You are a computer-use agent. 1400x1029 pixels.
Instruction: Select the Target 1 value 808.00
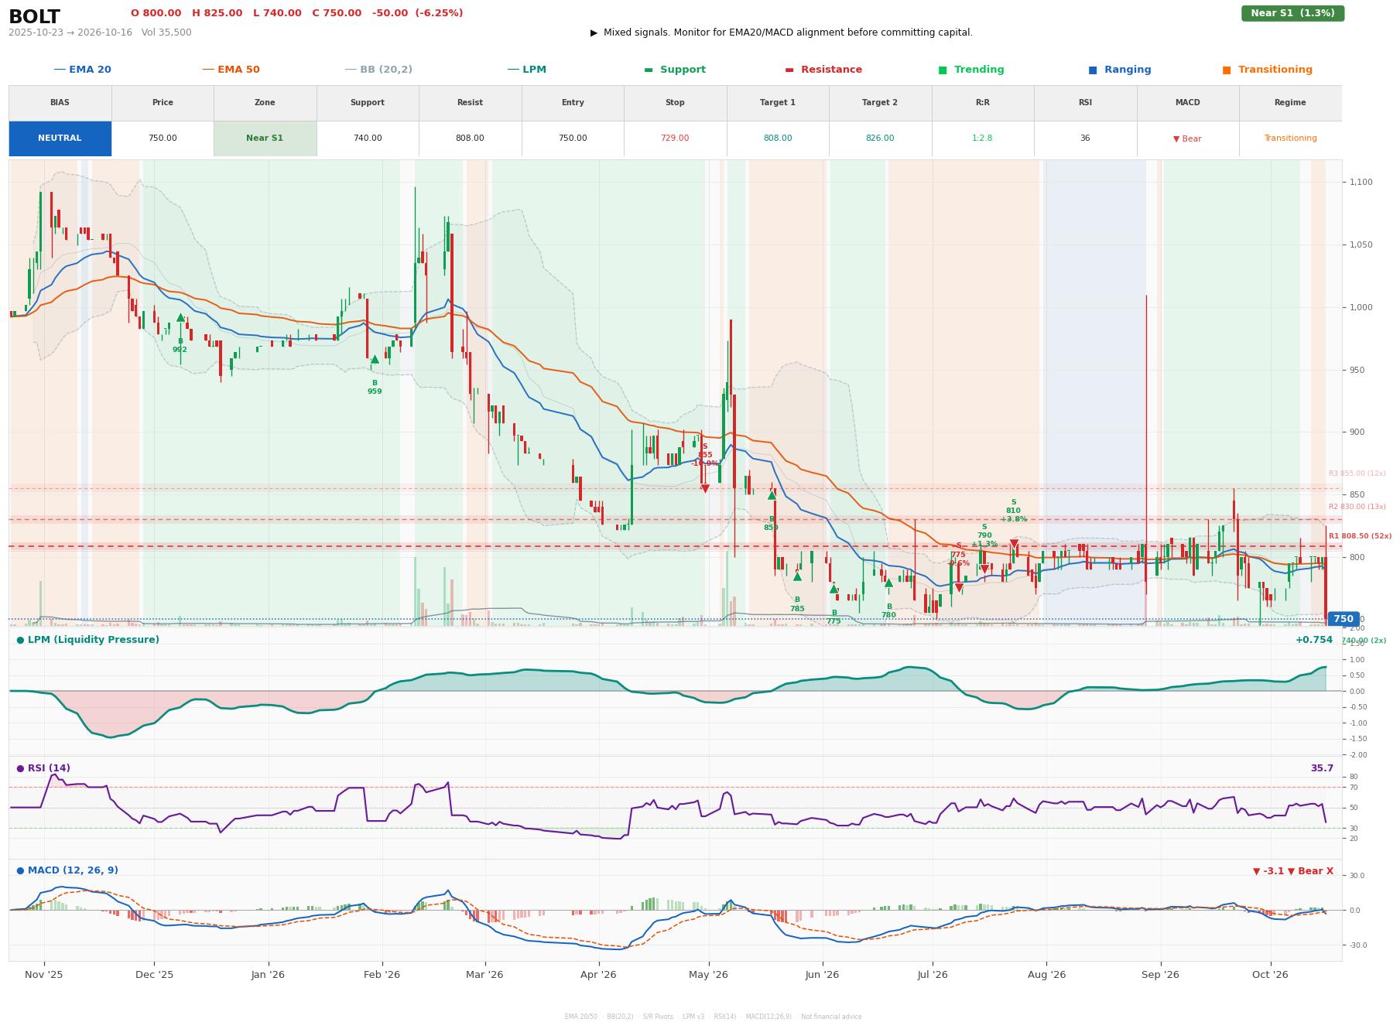pos(777,138)
